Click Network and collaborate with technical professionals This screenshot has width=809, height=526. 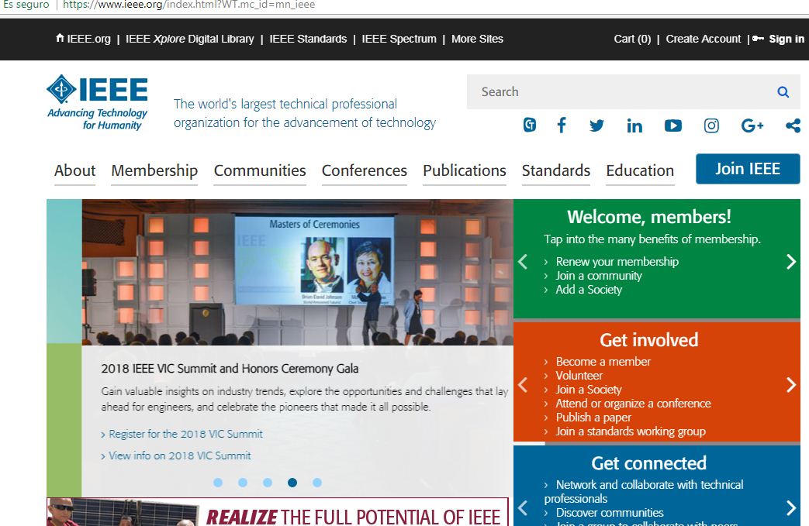pyautogui.click(x=643, y=491)
